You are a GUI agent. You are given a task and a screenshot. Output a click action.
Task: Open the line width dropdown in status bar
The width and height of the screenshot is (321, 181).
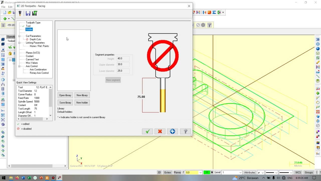tap(291, 172)
